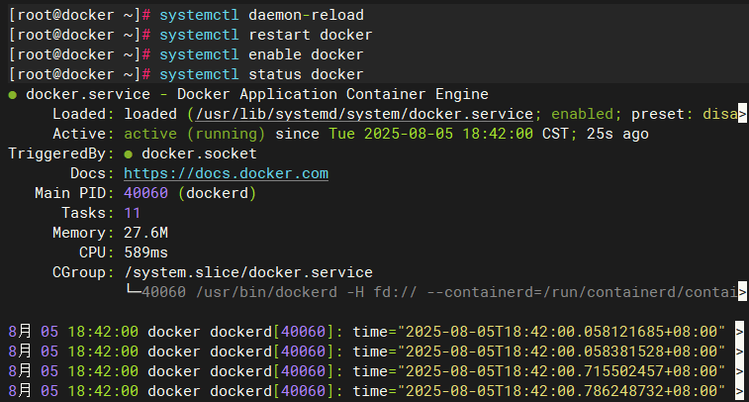
Task: Click the CPU value 589ms
Action: pos(145,251)
